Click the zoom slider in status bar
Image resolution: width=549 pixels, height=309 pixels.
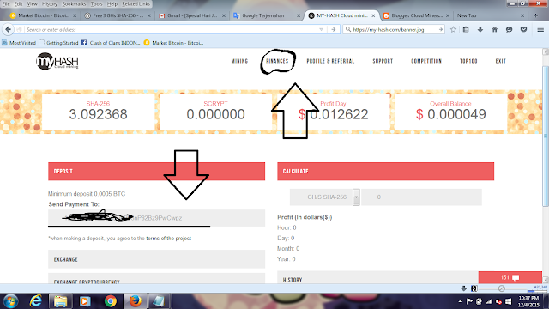point(503,288)
